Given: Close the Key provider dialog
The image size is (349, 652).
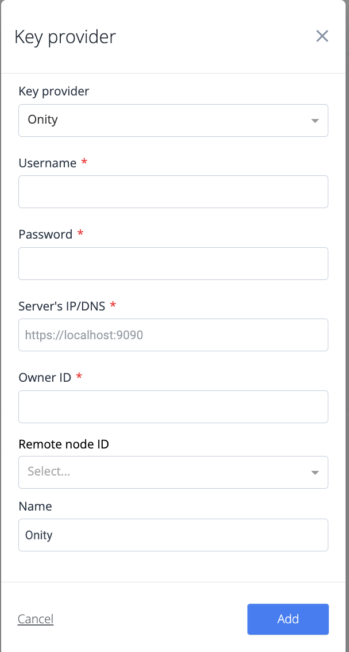Looking at the screenshot, I should [322, 36].
